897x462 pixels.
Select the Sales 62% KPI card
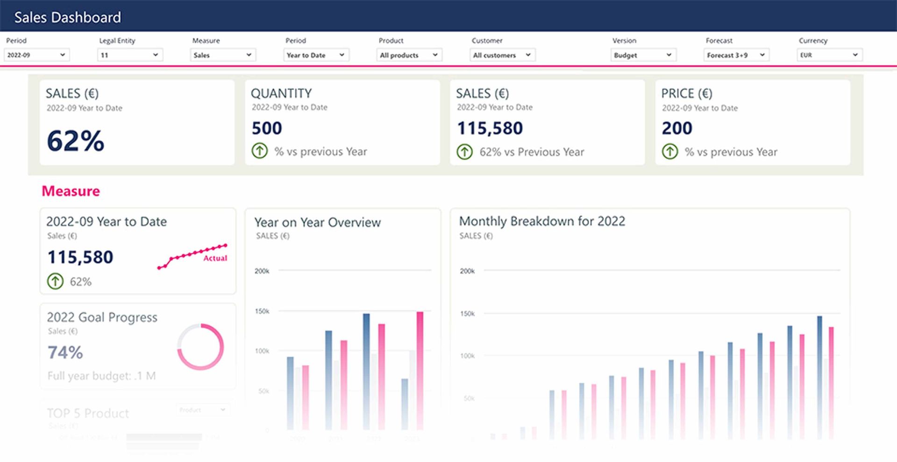[137, 122]
